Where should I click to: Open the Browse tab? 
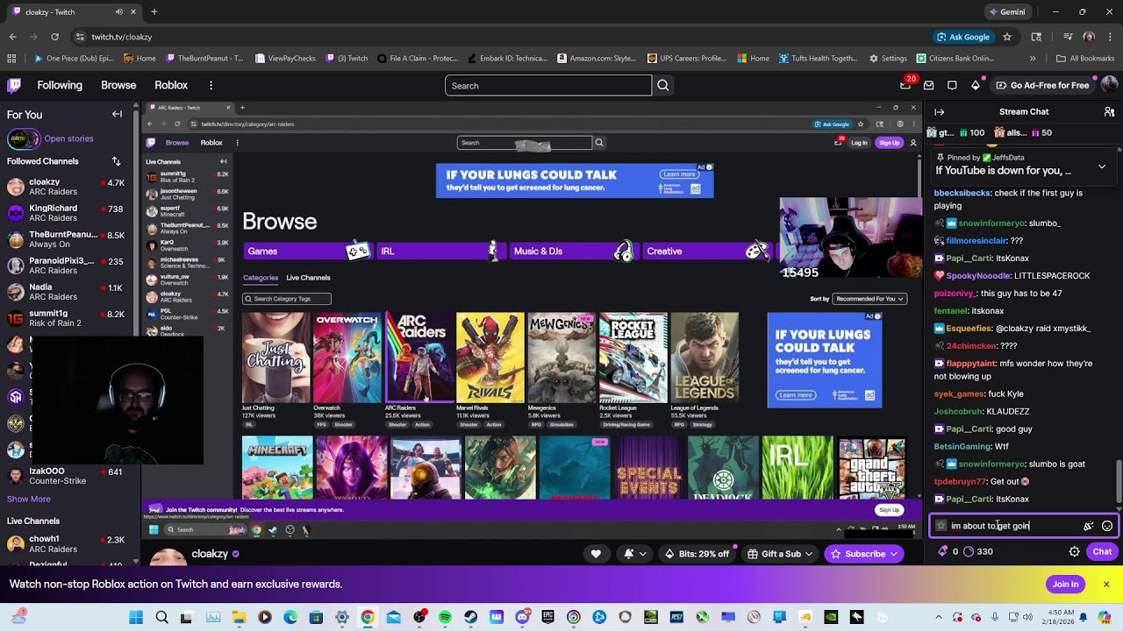[x=118, y=85]
